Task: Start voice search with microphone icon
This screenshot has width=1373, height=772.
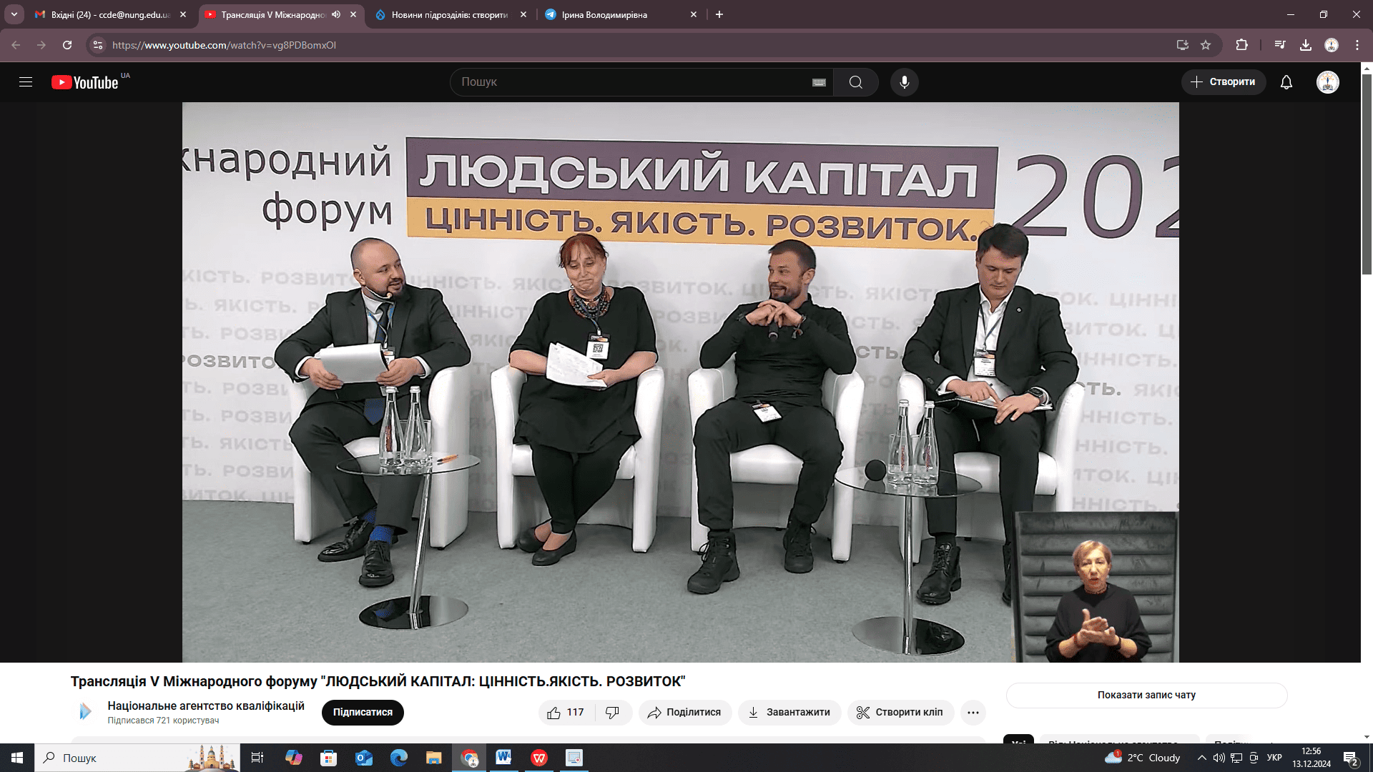Action: (x=904, y=82)
